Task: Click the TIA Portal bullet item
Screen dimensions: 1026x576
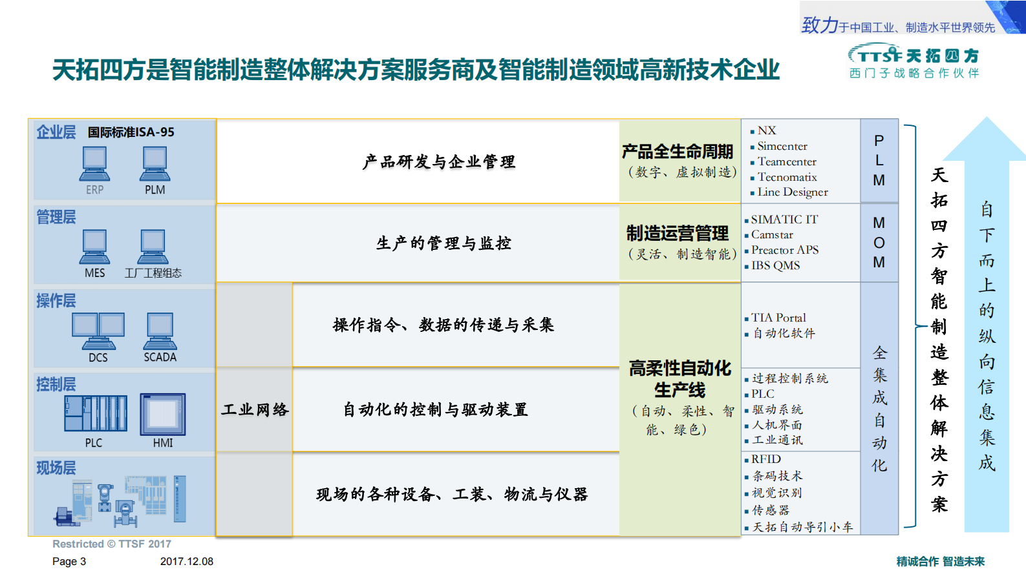Action: tap(775, 318)
